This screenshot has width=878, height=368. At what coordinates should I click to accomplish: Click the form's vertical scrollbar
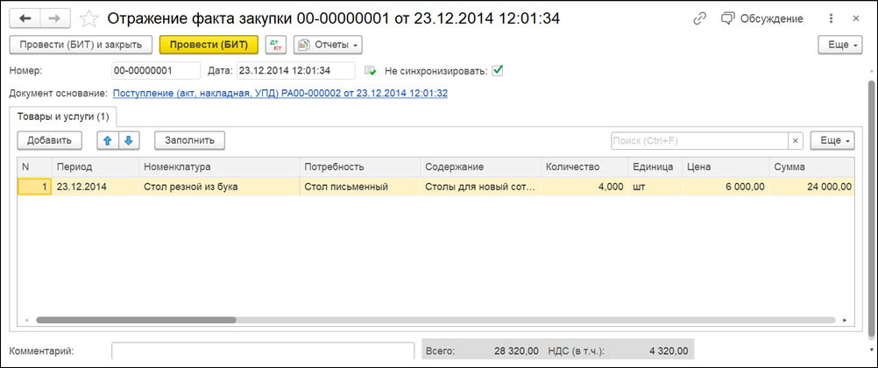tap(871, 209)
